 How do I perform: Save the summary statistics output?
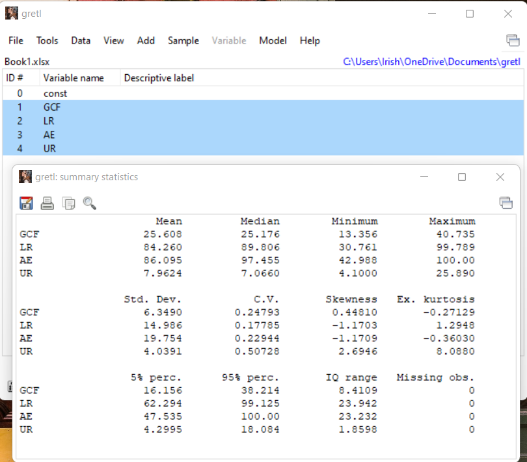click(26, 203)
